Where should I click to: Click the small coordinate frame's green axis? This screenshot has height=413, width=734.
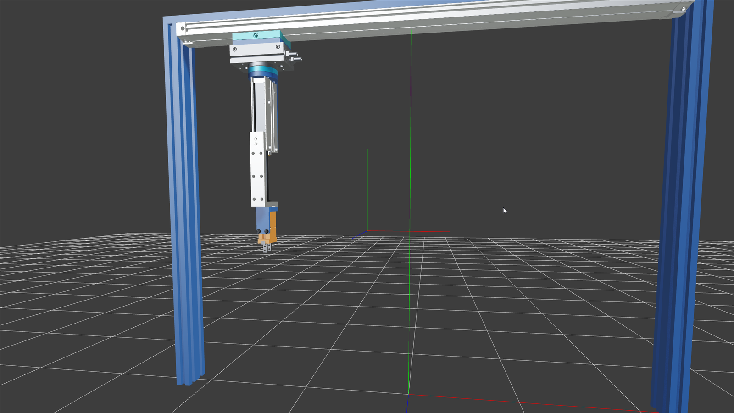pos(367,190)
